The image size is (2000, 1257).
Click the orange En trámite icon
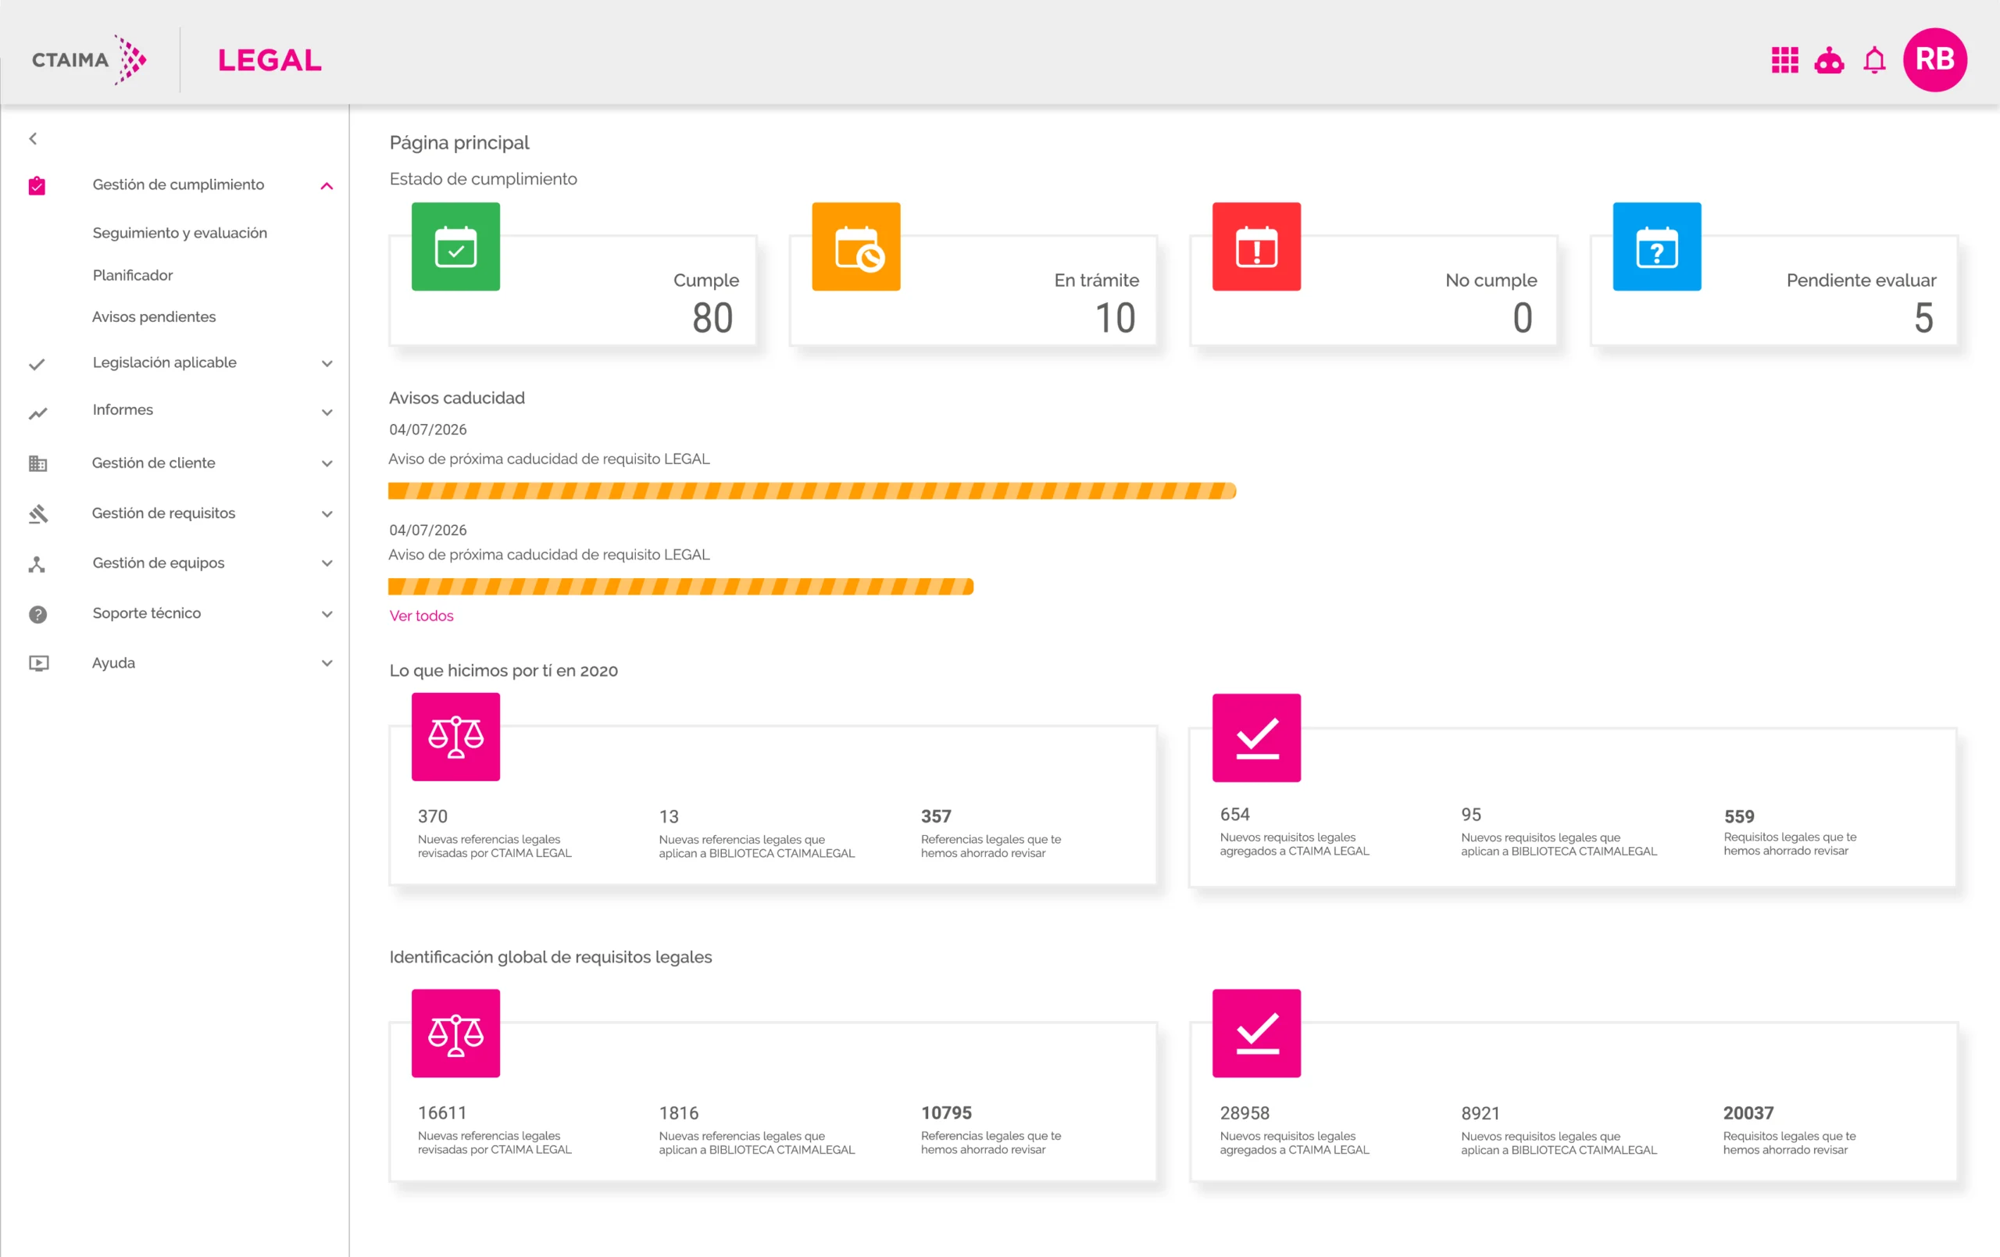pos(856,247)
